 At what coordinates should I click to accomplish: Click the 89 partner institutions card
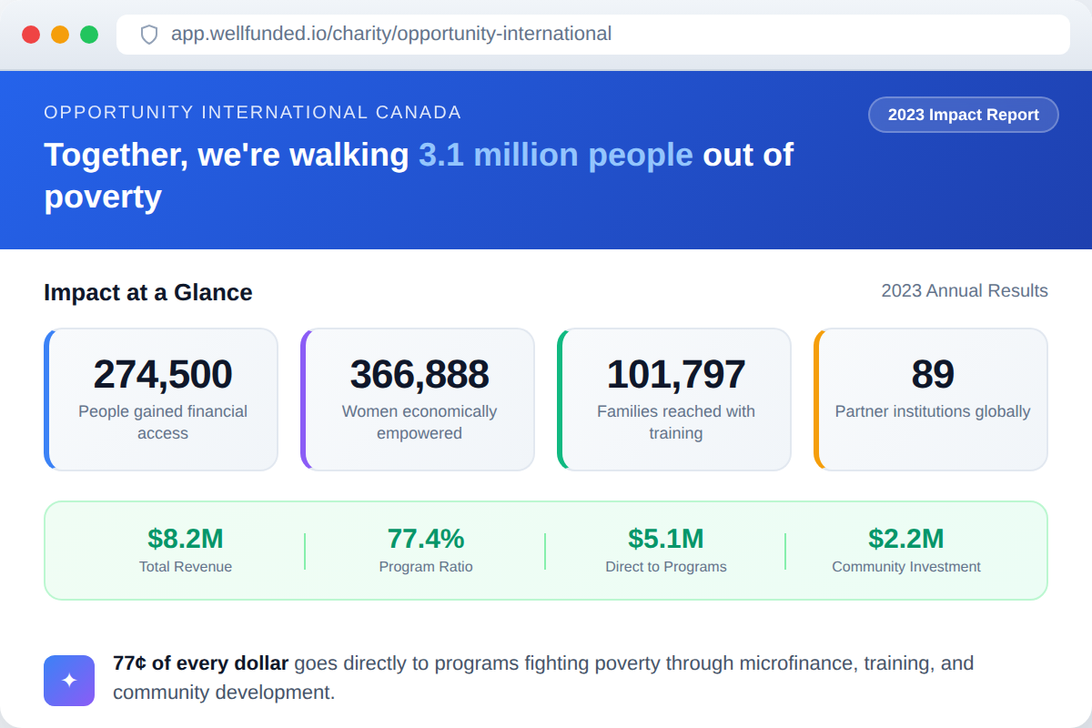point(932,399)
